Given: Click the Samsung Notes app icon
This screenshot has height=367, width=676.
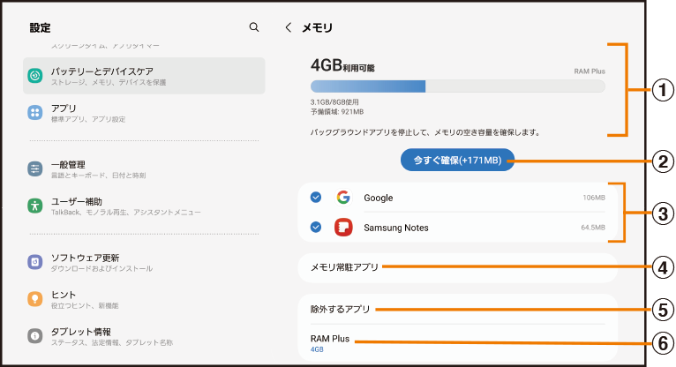Looking at the screenshot, I should pos(343,228).
